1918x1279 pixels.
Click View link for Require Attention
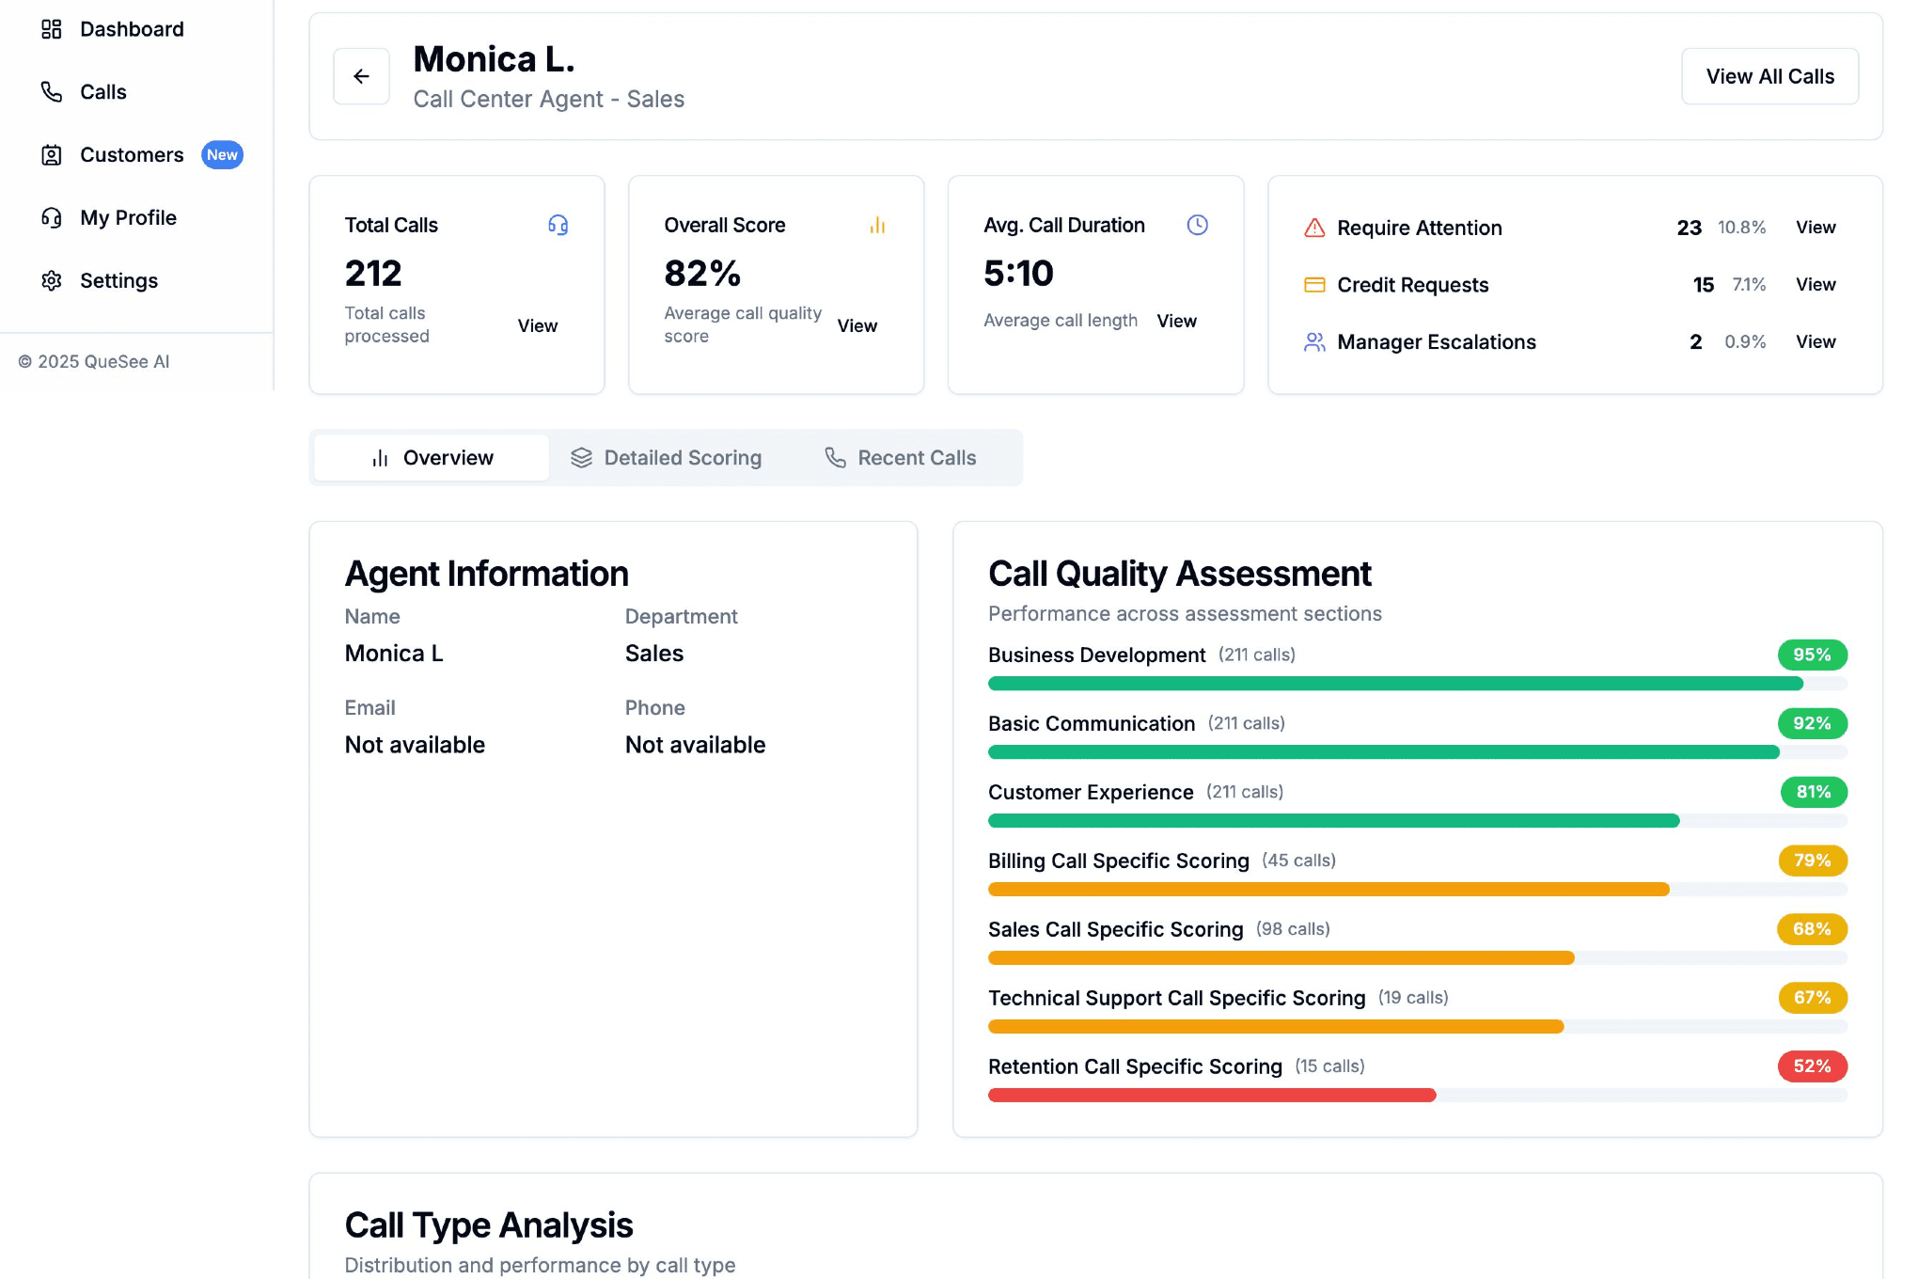click(x=1815, y=228)
